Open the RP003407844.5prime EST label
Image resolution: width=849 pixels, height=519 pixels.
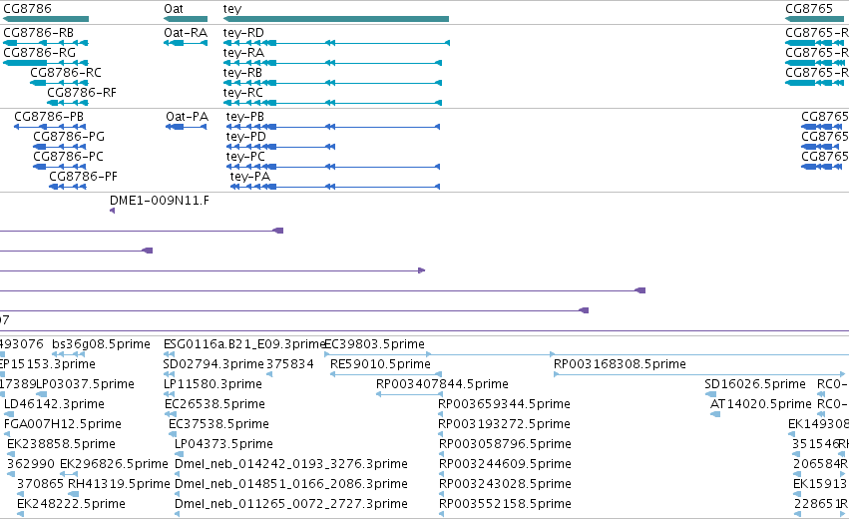pyautogui.click(x=442, y=384)
